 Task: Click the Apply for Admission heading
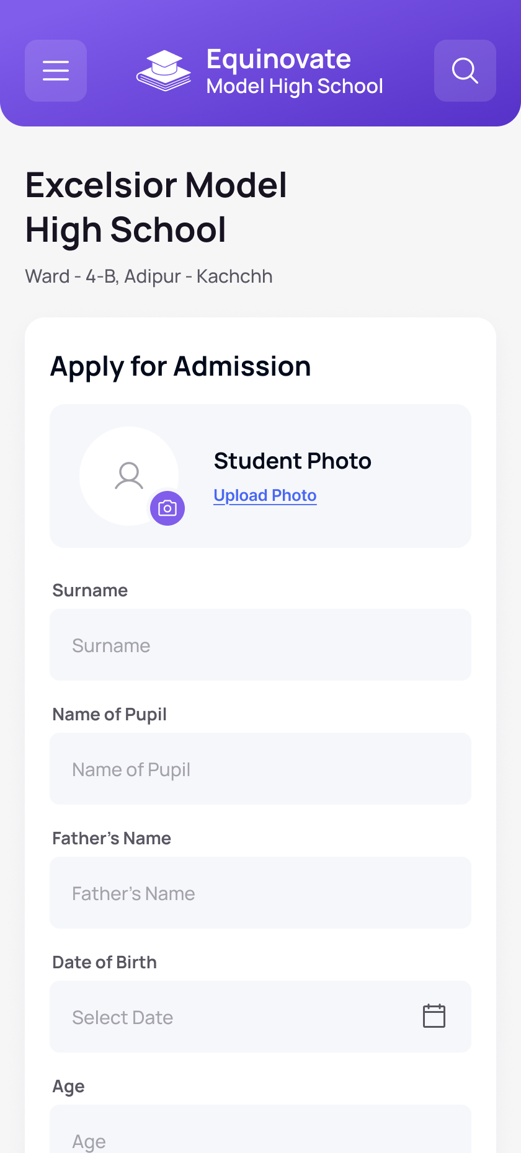click(x=180, y=366)
